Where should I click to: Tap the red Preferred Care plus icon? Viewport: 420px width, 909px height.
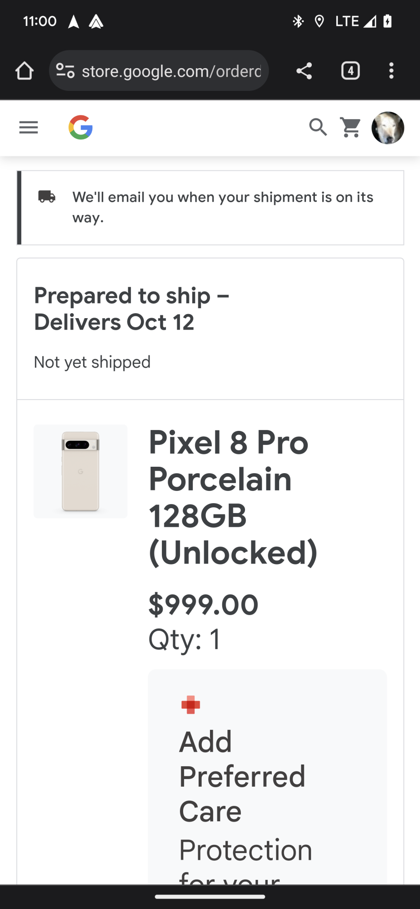190,705
